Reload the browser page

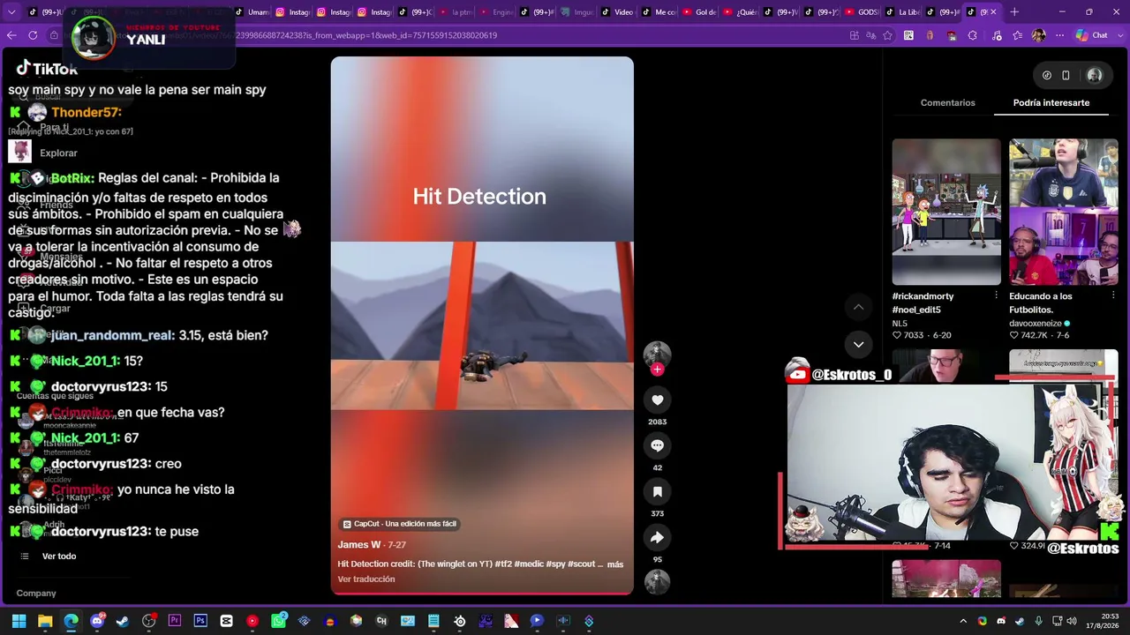click(33, 35)
